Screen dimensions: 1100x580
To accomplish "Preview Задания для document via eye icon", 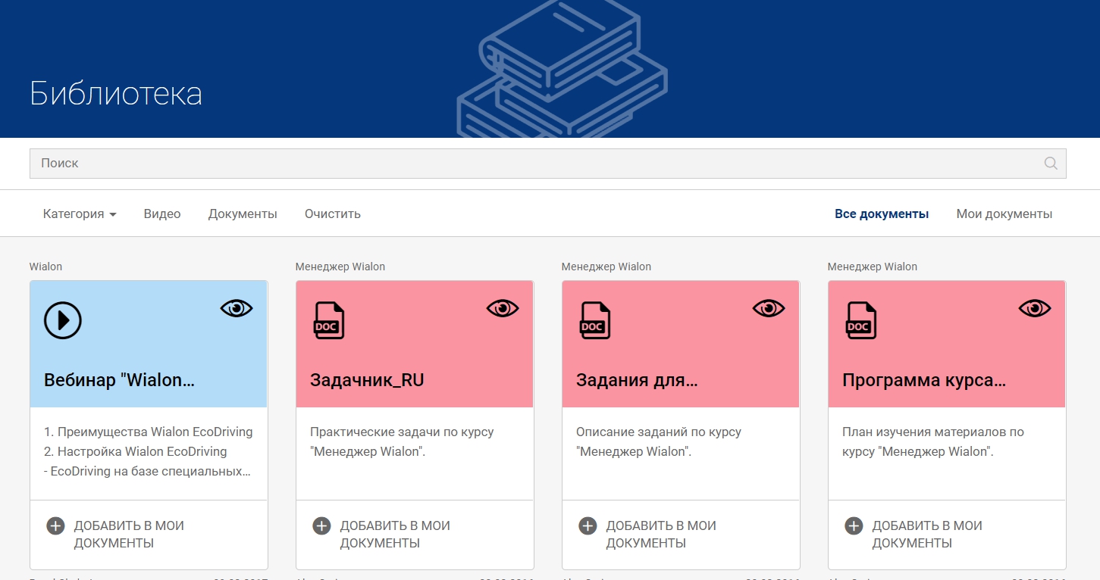I will tap(769, 307).
